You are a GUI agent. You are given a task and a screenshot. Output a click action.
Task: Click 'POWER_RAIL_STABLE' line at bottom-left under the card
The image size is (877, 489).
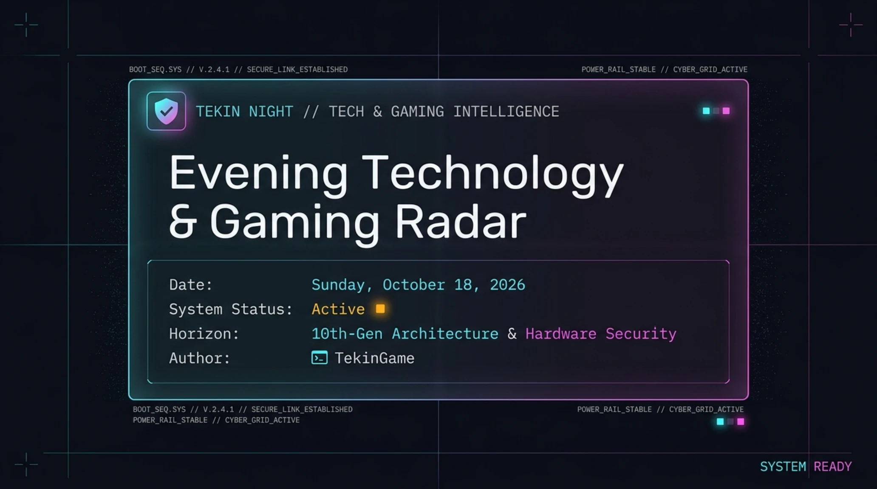pyautogui.click(x=216, y=420)
